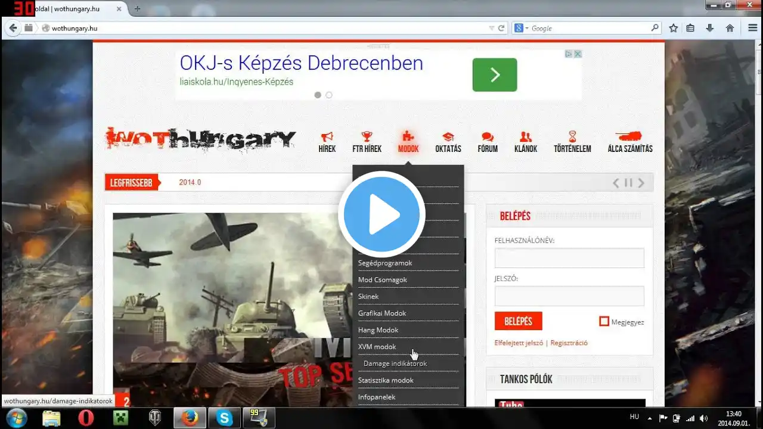Open Firefox downloads arrow icon
This screenshot has width=763, height=429.
pyautogui.click(x=709, y=28)
